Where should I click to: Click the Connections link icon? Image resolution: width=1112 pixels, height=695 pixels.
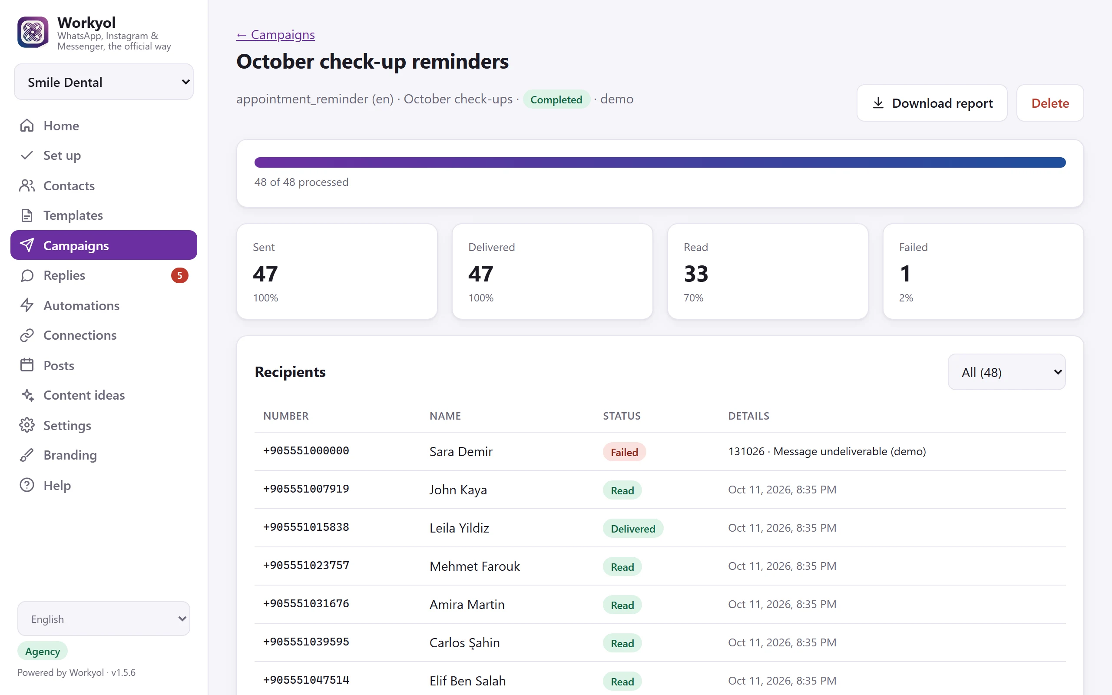(27, 335)
